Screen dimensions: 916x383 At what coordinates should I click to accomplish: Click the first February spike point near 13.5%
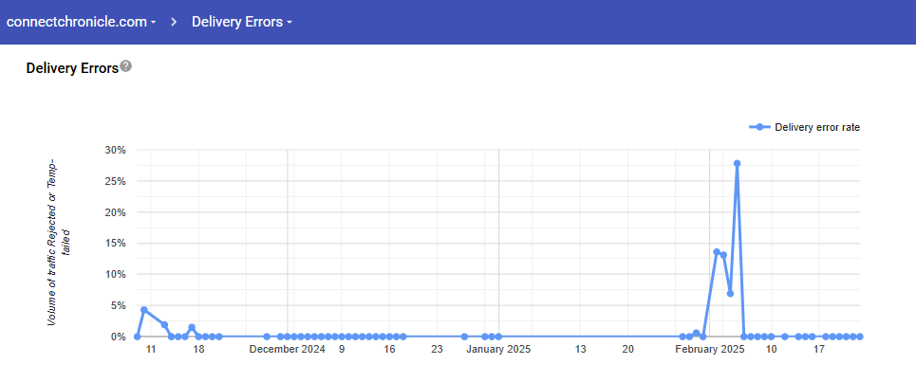point(717,252)
